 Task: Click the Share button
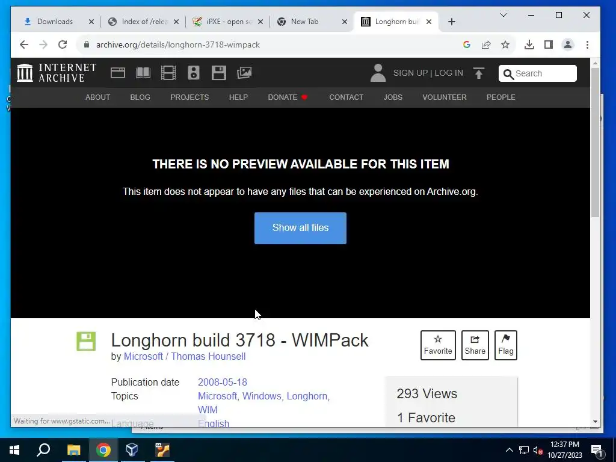coord(475,345)
